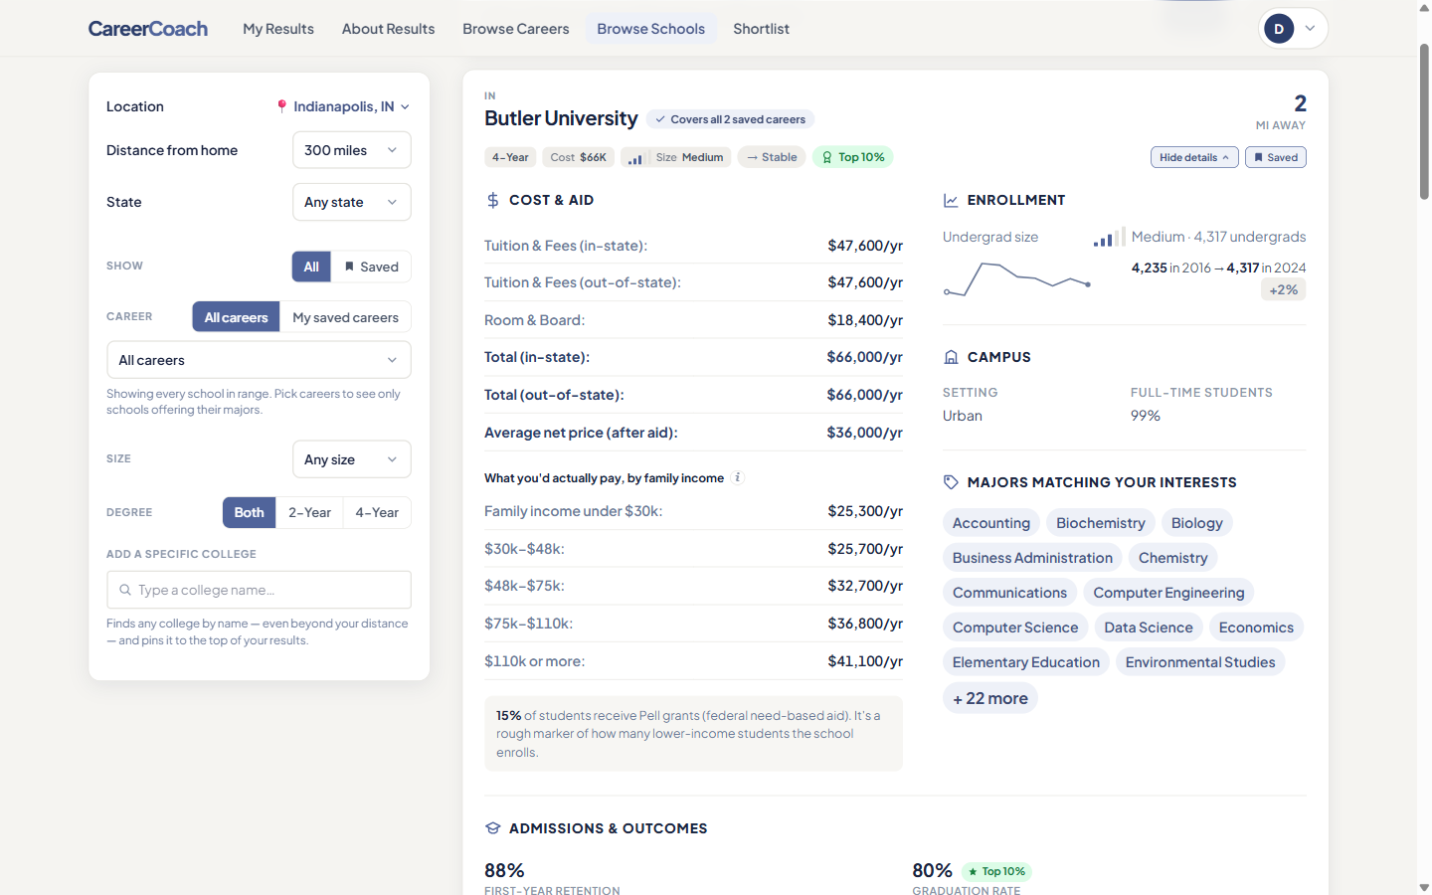
Task: Open the All careers dropdown
Action: 259,360
